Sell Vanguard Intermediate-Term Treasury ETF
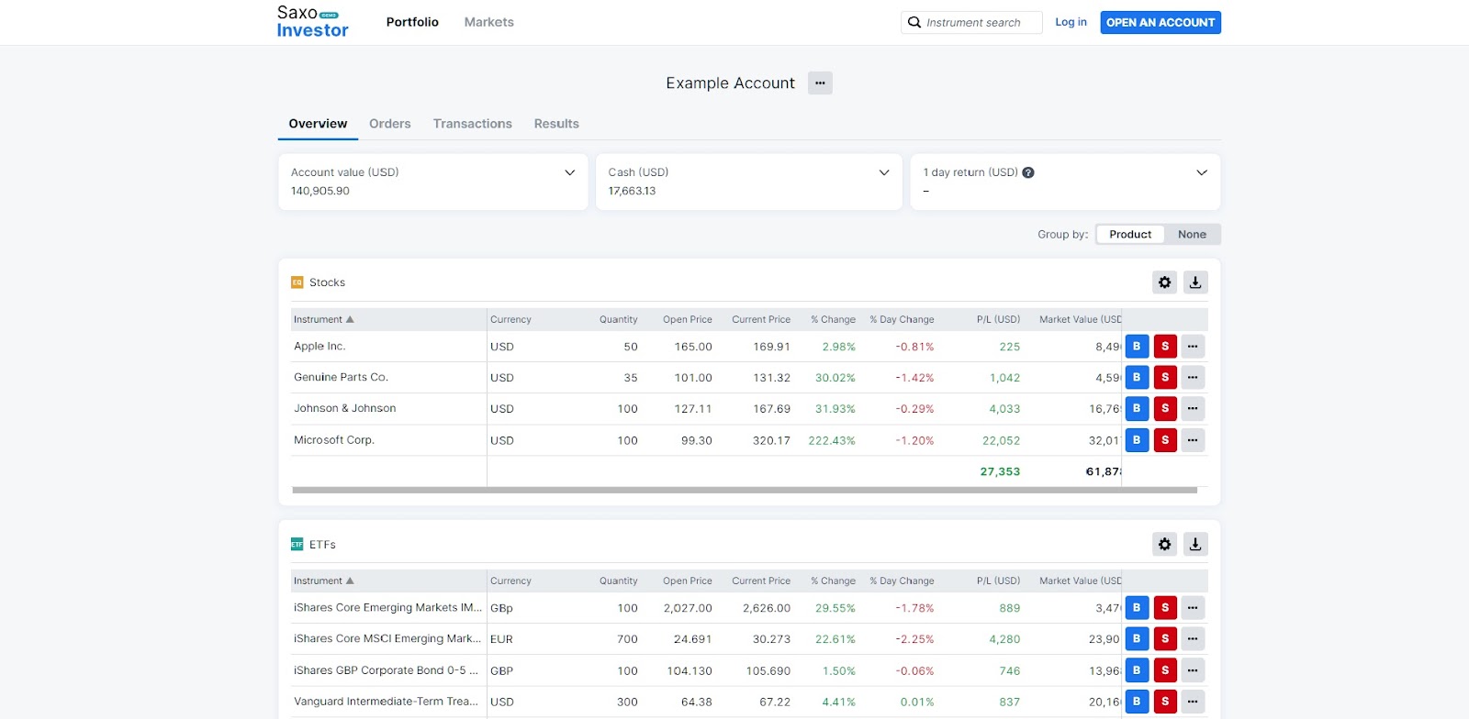Viewport: 1469px width, 719px height. 1165,702
